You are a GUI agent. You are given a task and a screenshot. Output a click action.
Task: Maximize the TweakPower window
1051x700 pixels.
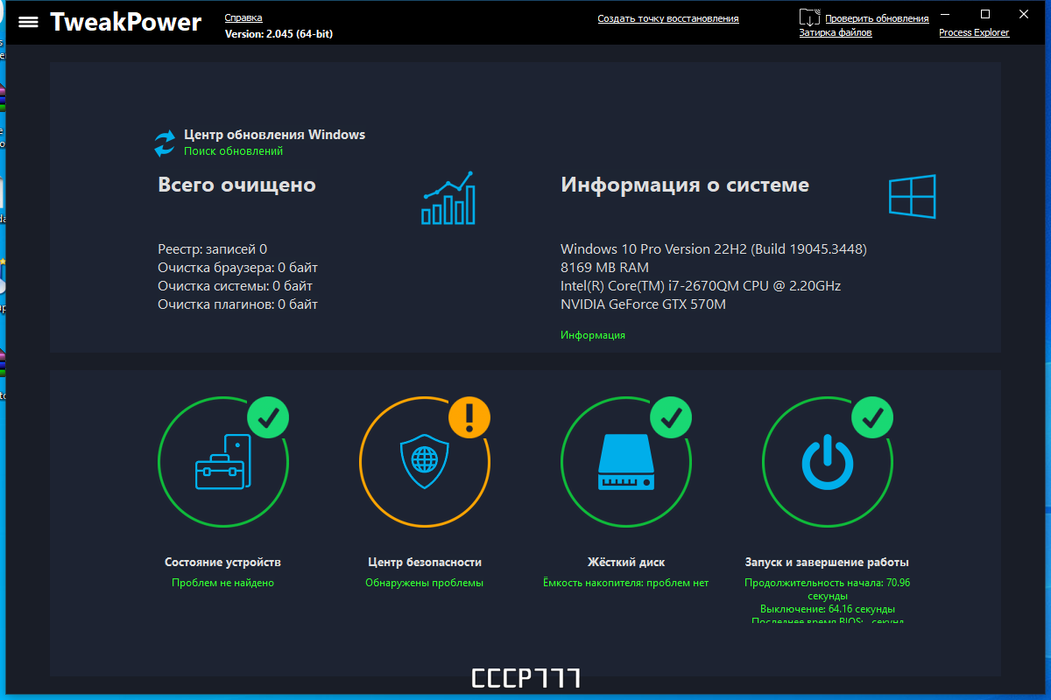click(985, 14)
